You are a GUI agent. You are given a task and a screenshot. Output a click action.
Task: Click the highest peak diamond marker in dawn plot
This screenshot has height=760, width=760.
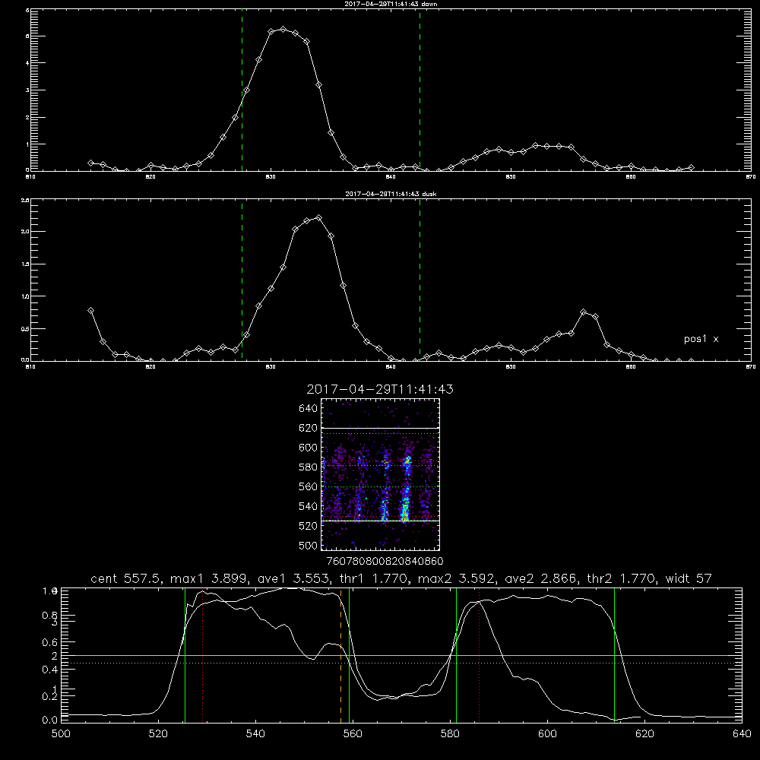283,30
